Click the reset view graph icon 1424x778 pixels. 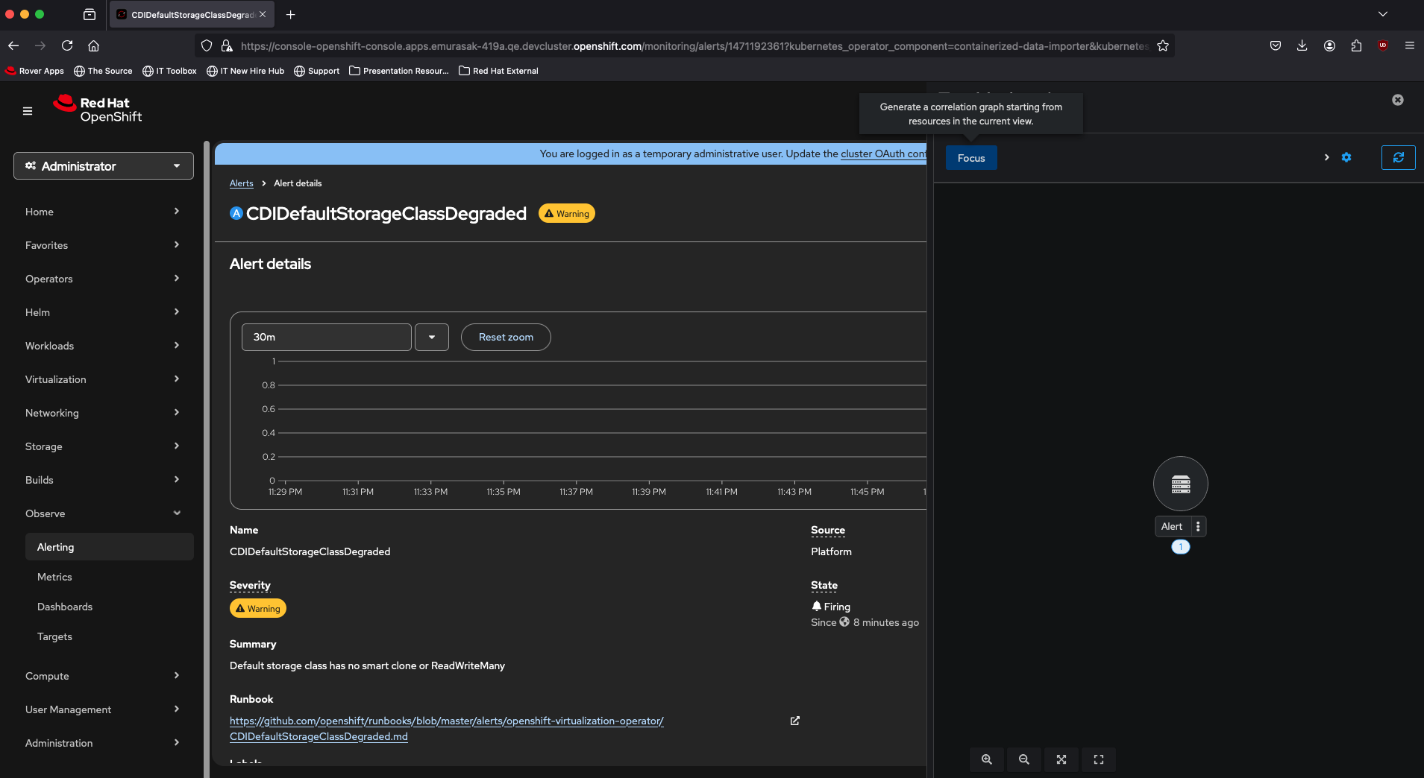[x=1099, y=759]
